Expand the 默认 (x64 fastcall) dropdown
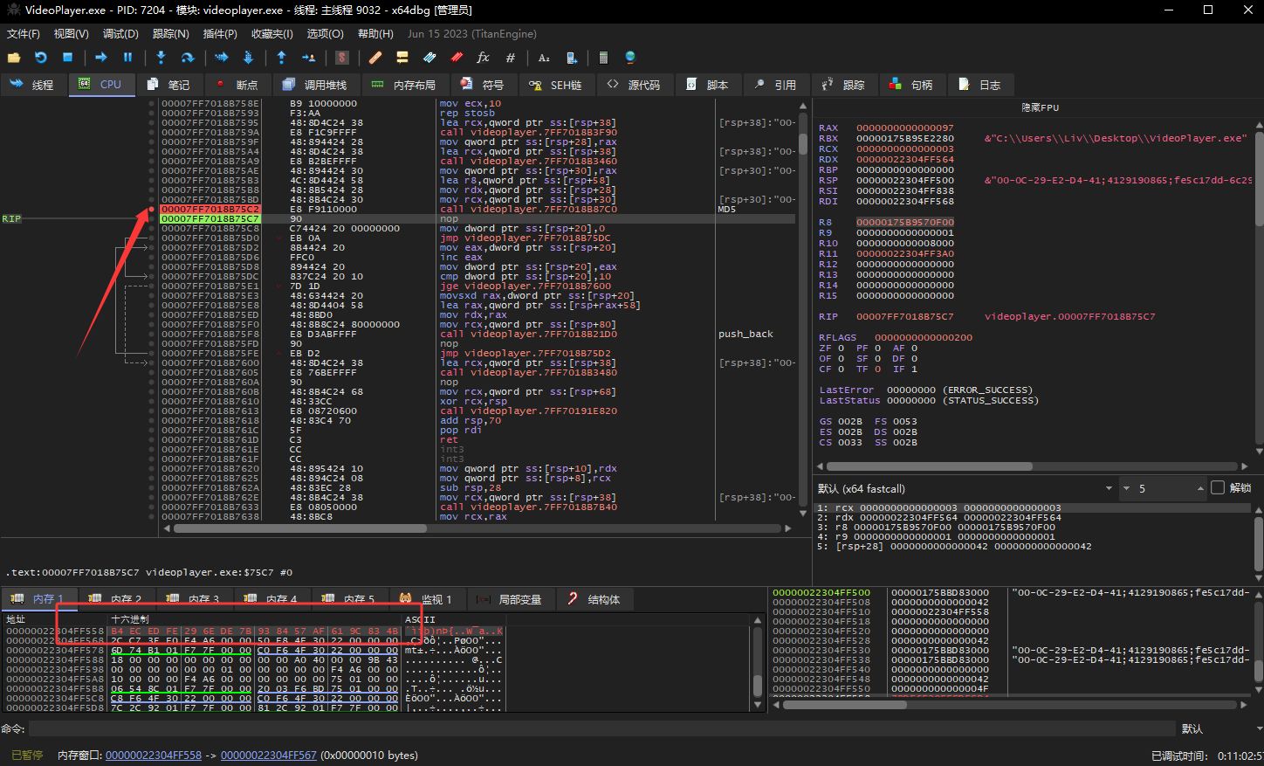The height and width of the screenshot is (766, 1264). pos(1109,488)
